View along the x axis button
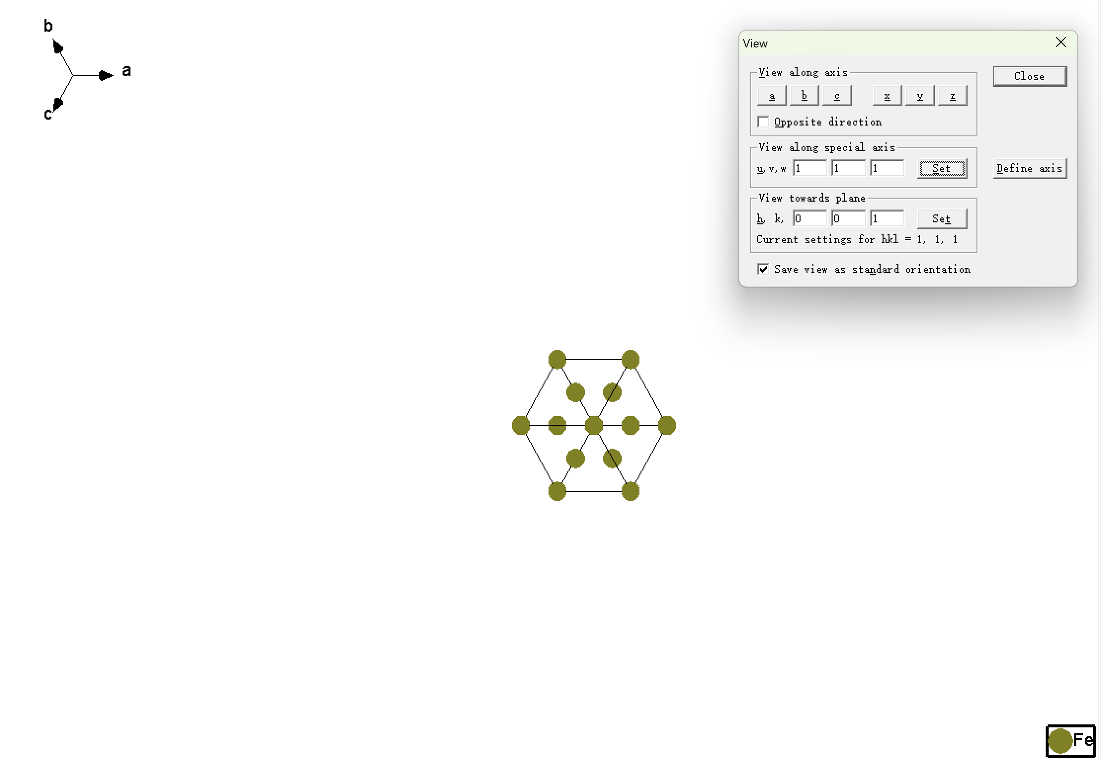The height and width of the screenshot is (759, 1101). point(887,96)
